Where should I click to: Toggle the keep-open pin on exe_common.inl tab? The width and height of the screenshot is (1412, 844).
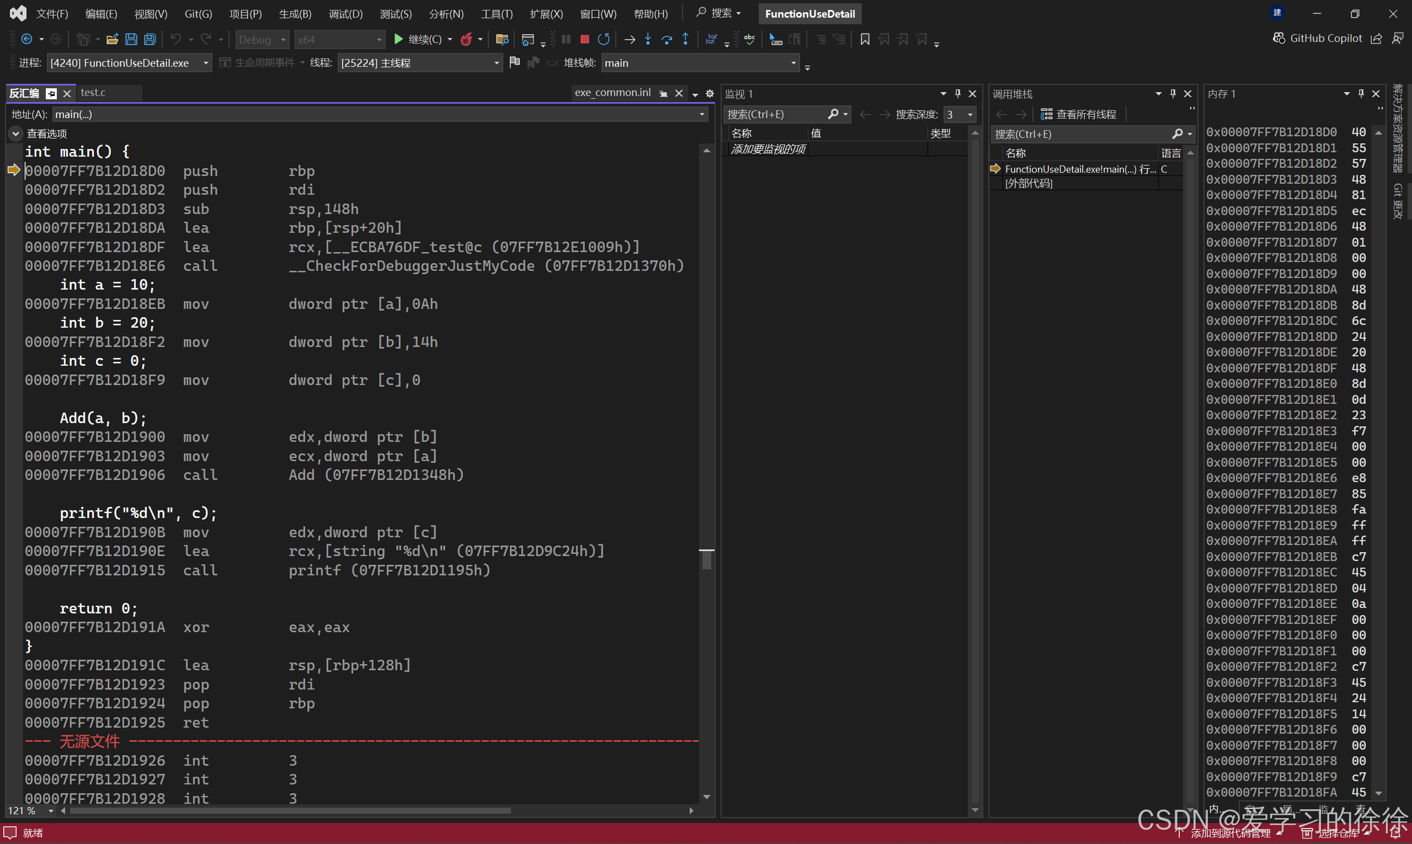click(663, 93)
